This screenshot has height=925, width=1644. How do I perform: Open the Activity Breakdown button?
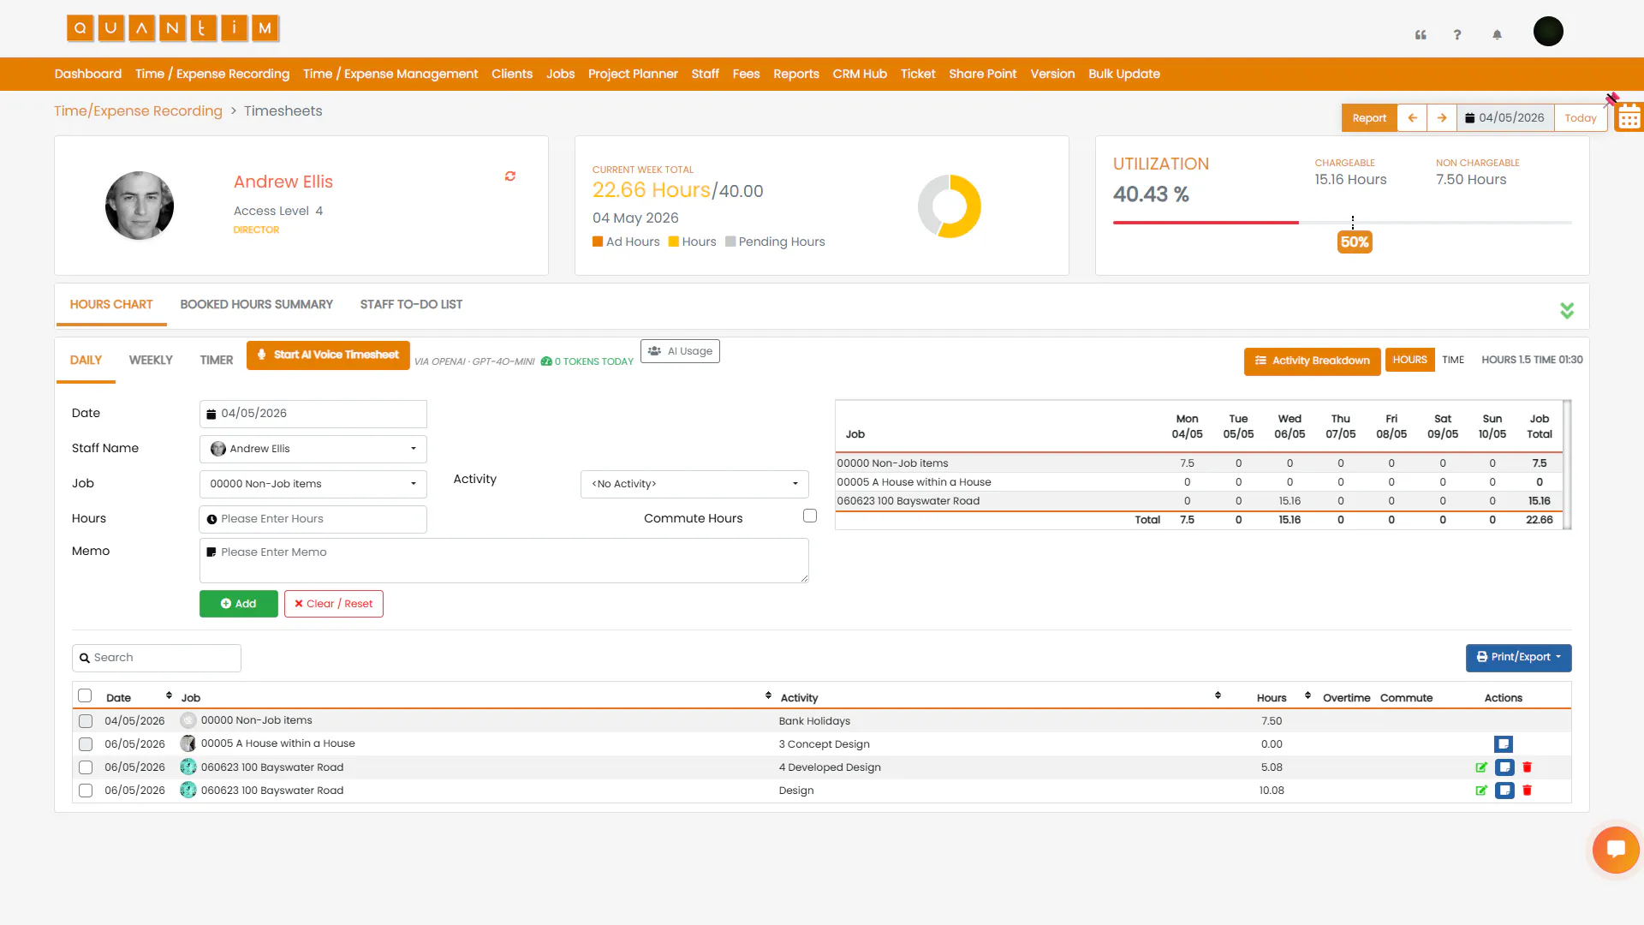click(x=1312, y=361)
